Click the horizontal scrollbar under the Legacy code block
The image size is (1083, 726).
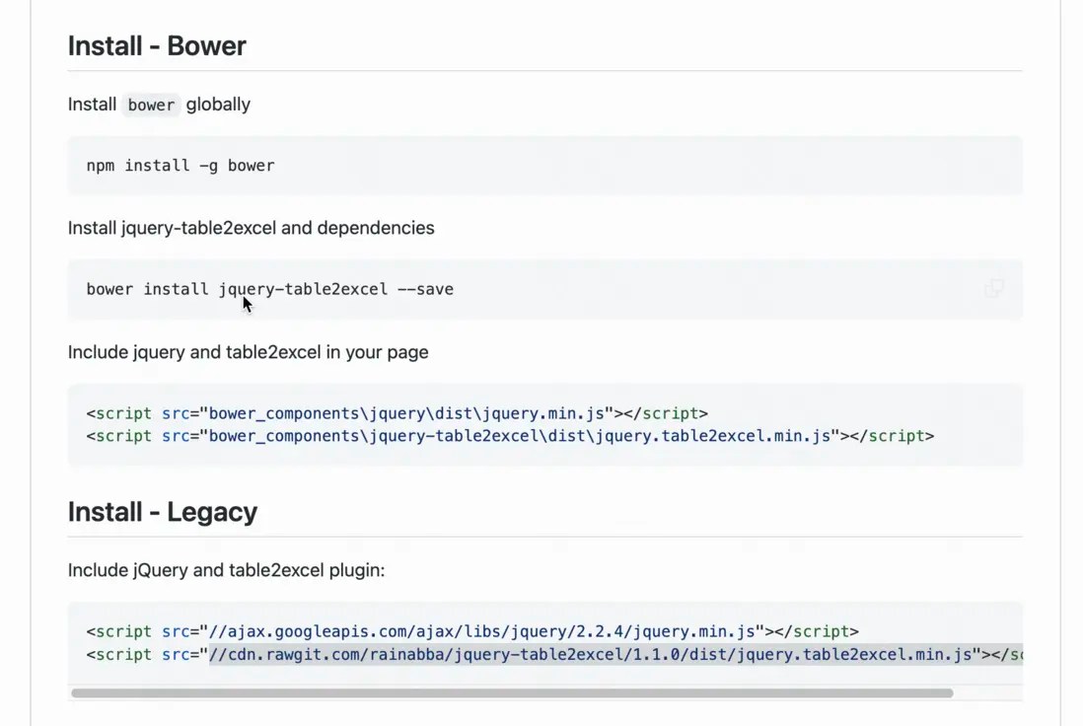tap(513, 691)
